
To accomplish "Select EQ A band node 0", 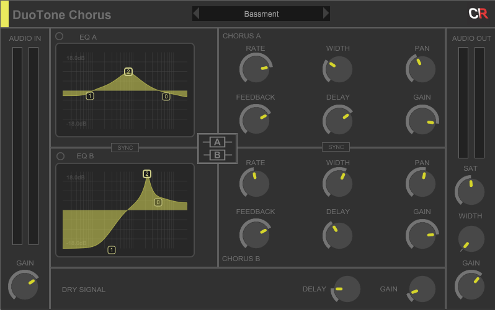I will (x=166, y=96).
